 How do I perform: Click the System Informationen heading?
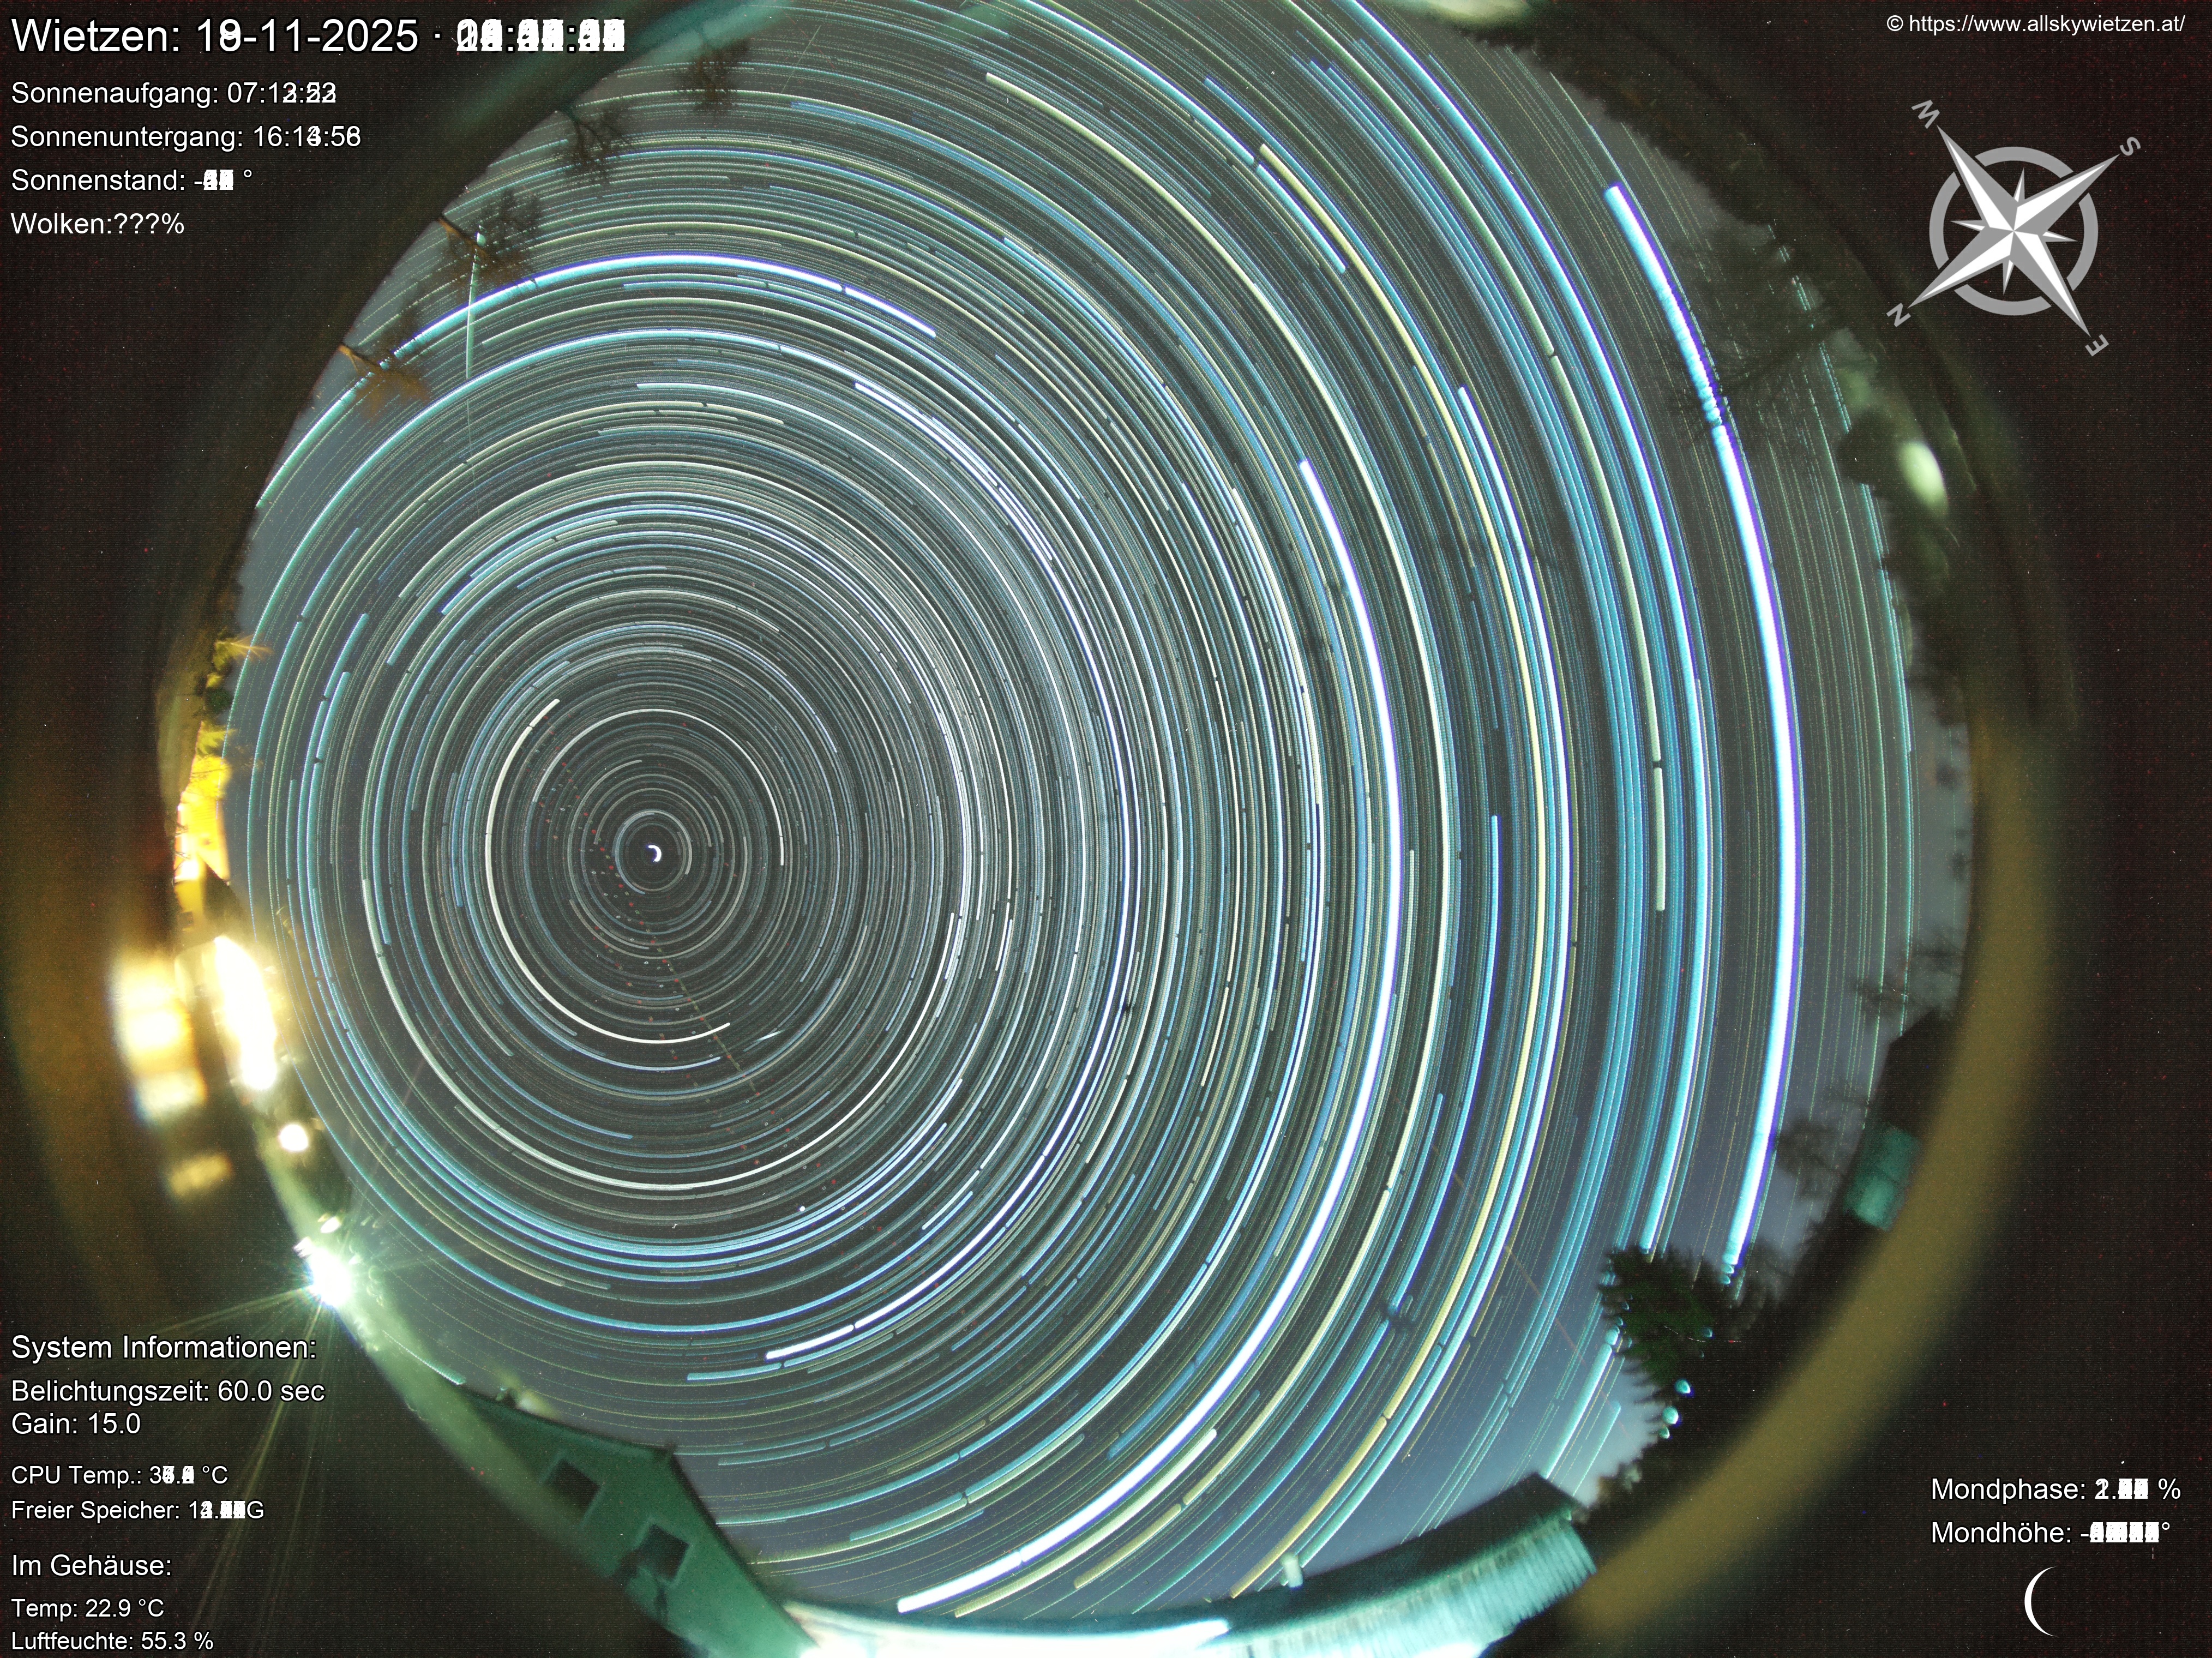[163, 1347]
